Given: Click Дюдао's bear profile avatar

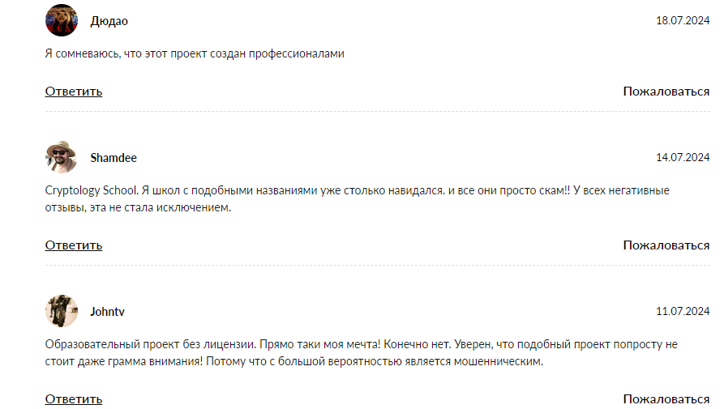Looking at the screenshot, I should point(61,20).
